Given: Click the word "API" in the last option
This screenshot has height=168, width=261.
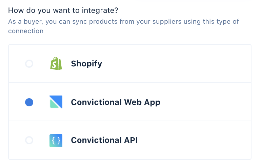Looking at the screenshot, I should pyautogui.click(x=131, y=140).
